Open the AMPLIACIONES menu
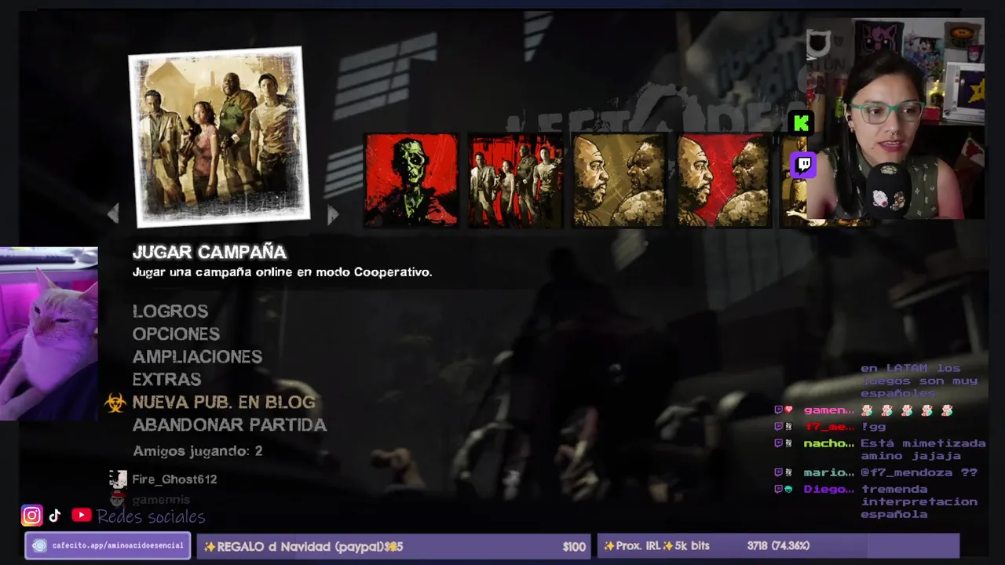Screen dimensions: 1005x565 [x=197, y=357]
